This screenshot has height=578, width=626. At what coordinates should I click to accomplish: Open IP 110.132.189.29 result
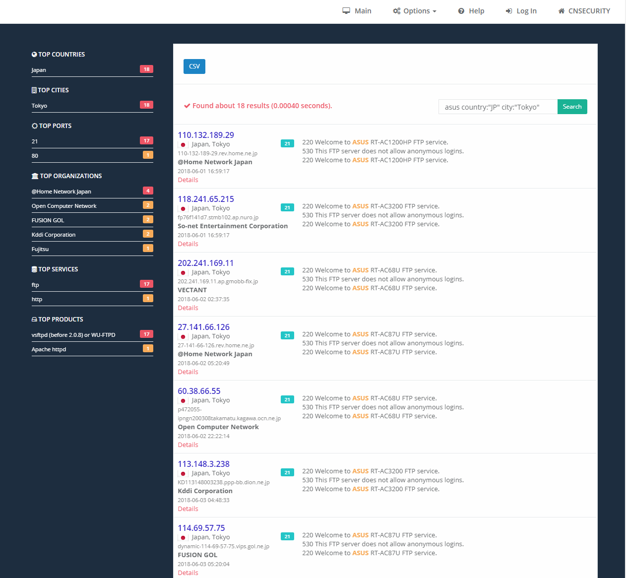pyautogui.click(x=206, y=135)
